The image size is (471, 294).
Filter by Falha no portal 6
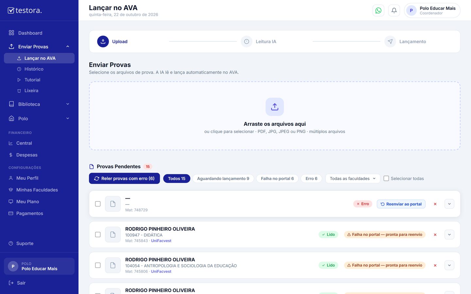277,178
